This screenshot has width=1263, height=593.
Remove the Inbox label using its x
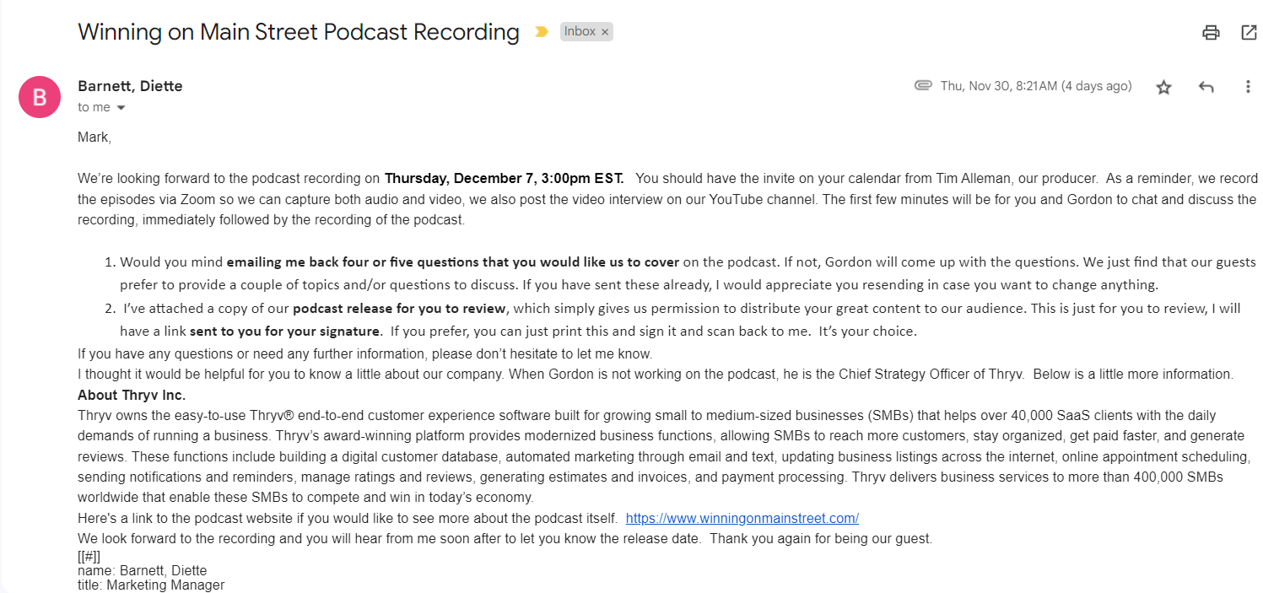pos(605,32)
